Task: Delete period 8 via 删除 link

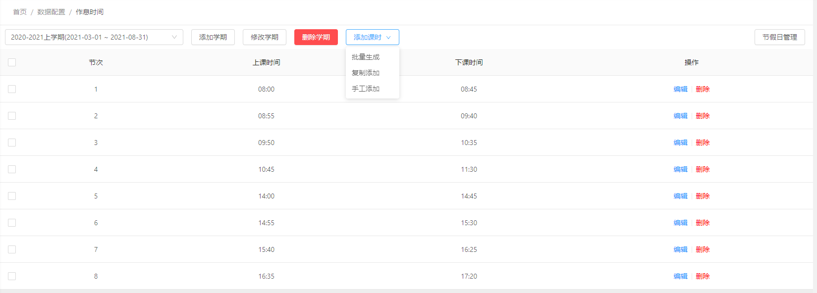Action: click(703, 276)
